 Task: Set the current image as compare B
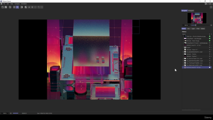pyautogui.click(x=32, y=7)
